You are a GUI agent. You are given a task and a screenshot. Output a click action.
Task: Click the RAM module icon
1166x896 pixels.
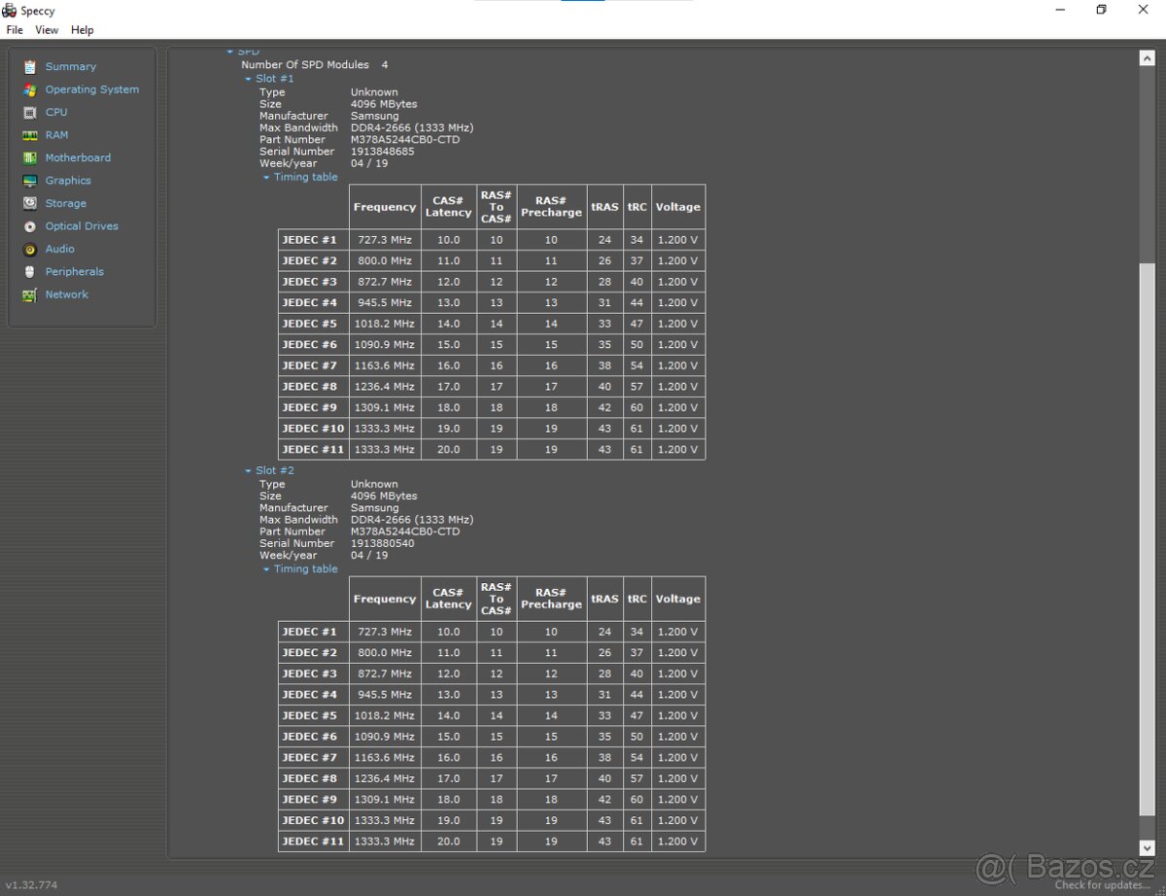[29, 135]
